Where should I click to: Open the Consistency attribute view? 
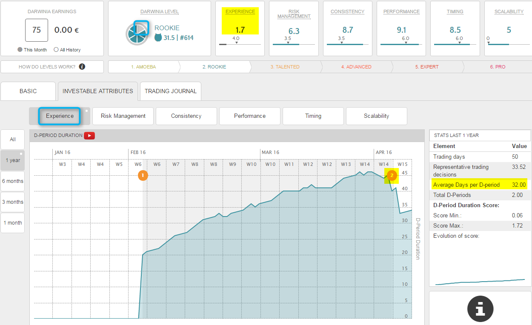click(186, 116)
